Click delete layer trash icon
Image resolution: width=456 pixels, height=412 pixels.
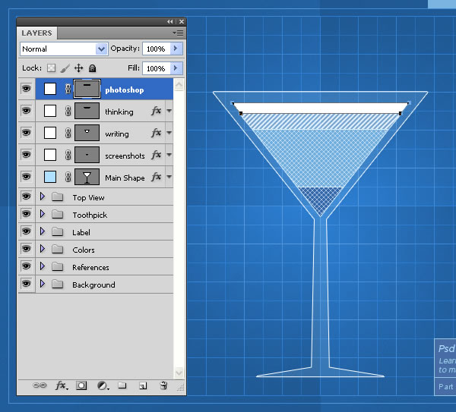coord(163,385)
